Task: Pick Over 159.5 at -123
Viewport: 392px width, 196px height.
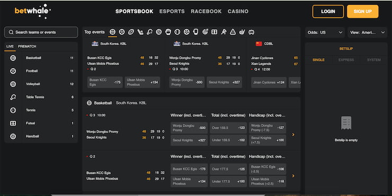Action: tap(228, 128)
